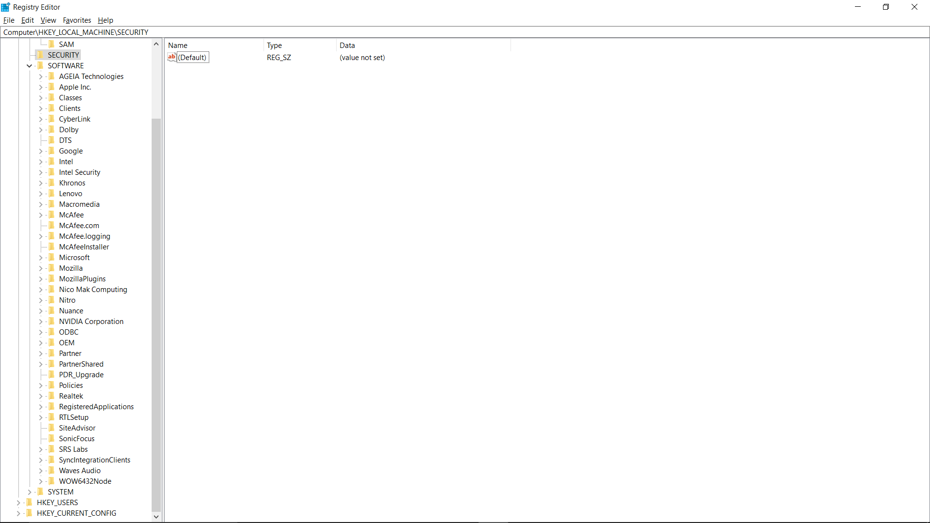Select the McAfee.com key
This screenshot has height=523, width=930.
[79, 226]
